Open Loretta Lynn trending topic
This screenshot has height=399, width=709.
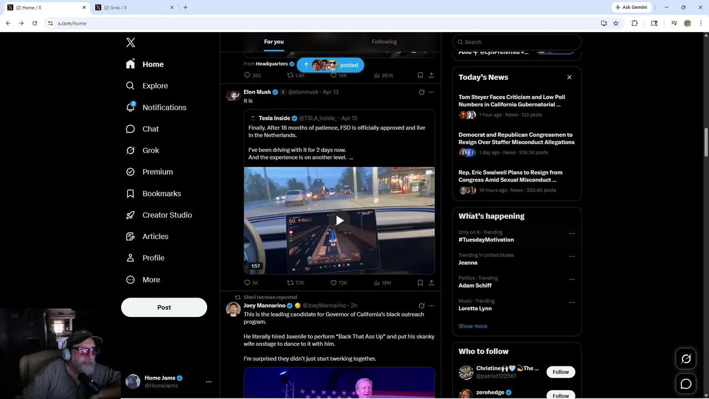point(475,308)
